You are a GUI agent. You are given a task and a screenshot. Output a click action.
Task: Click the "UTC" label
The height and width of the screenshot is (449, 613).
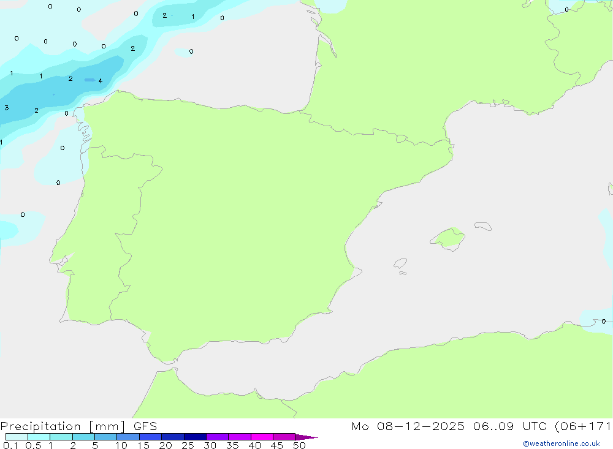pos(535,426)
